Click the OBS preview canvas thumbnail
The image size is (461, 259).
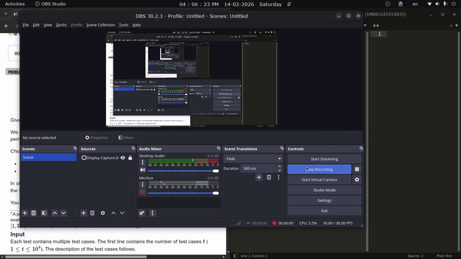click(191, 79)
